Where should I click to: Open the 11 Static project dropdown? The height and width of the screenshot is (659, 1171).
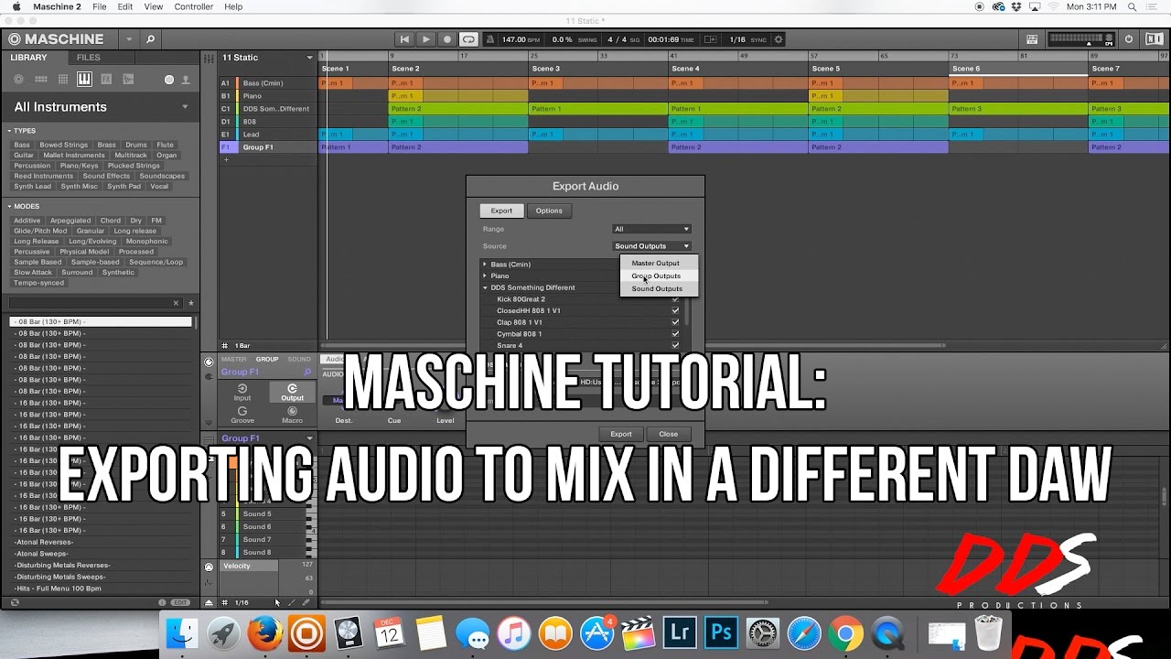click(x=309, y=58)
